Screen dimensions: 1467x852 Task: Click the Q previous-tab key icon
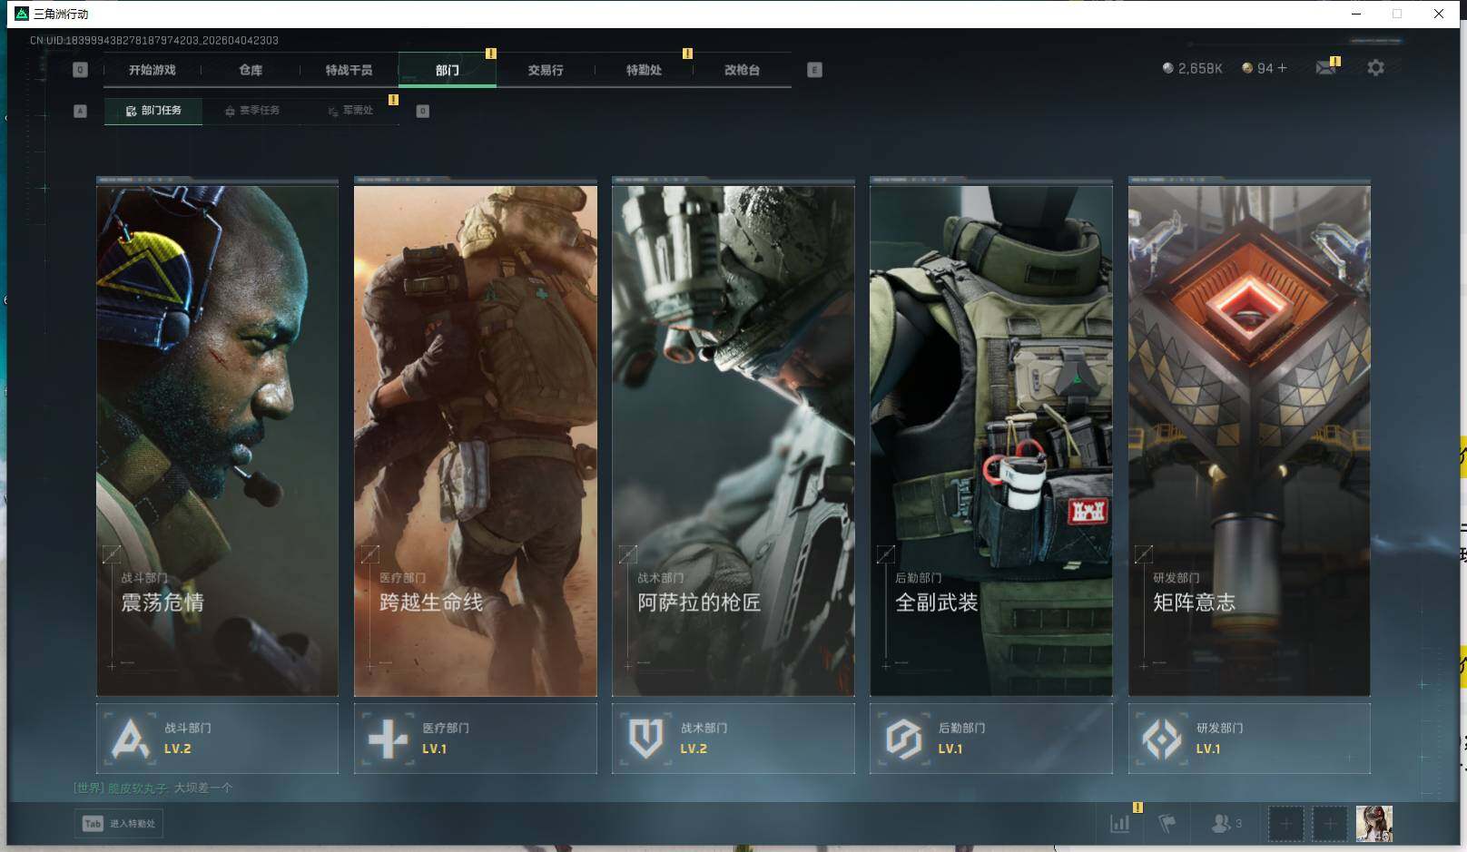80,70
